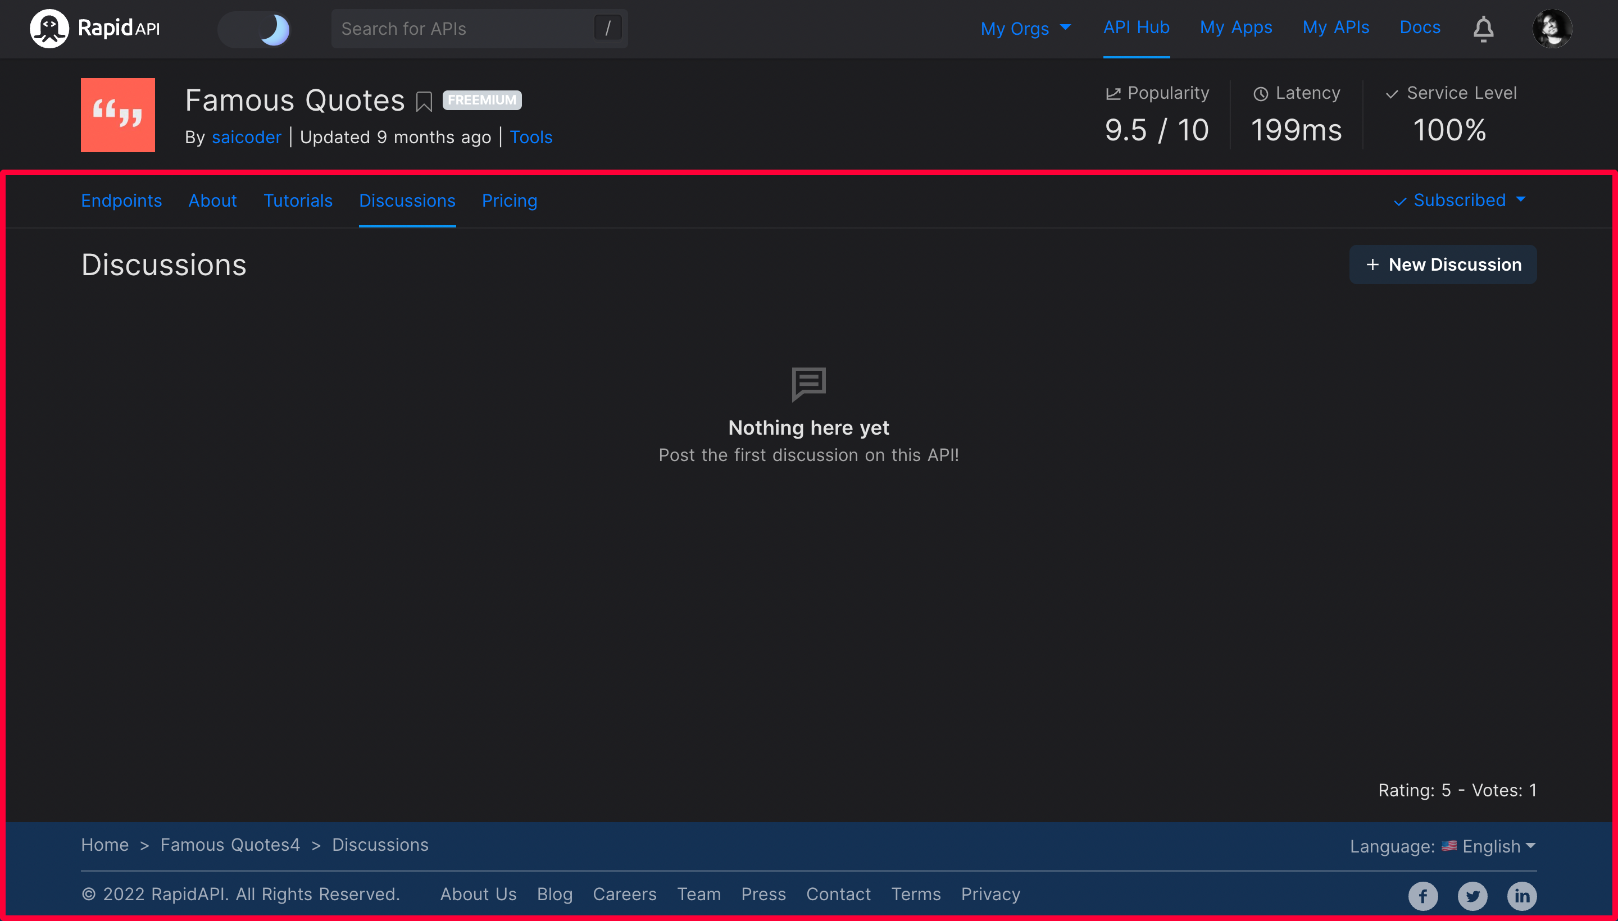The image size is (1618, 921).
Task: Go to My Apps in navigation
Action: (x=1235, y=27)
